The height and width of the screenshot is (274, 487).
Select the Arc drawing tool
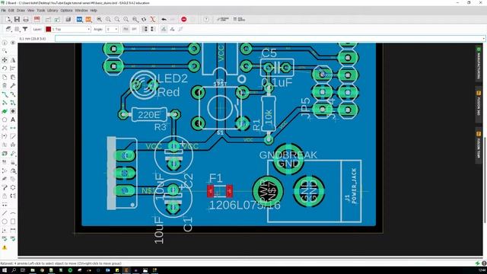[x=13, y=213]
